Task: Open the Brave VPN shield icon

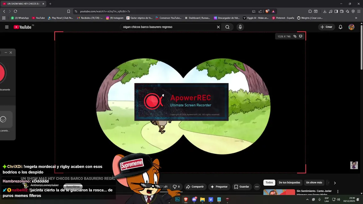Action: click(353, 11)
